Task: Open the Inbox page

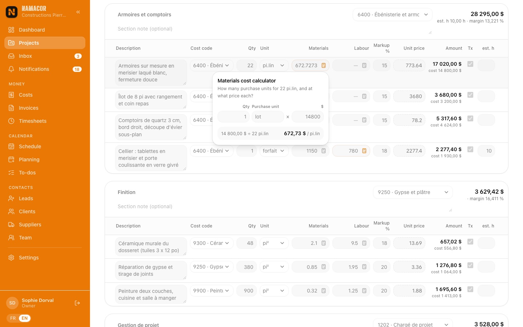Action: (x=45, y=56)
